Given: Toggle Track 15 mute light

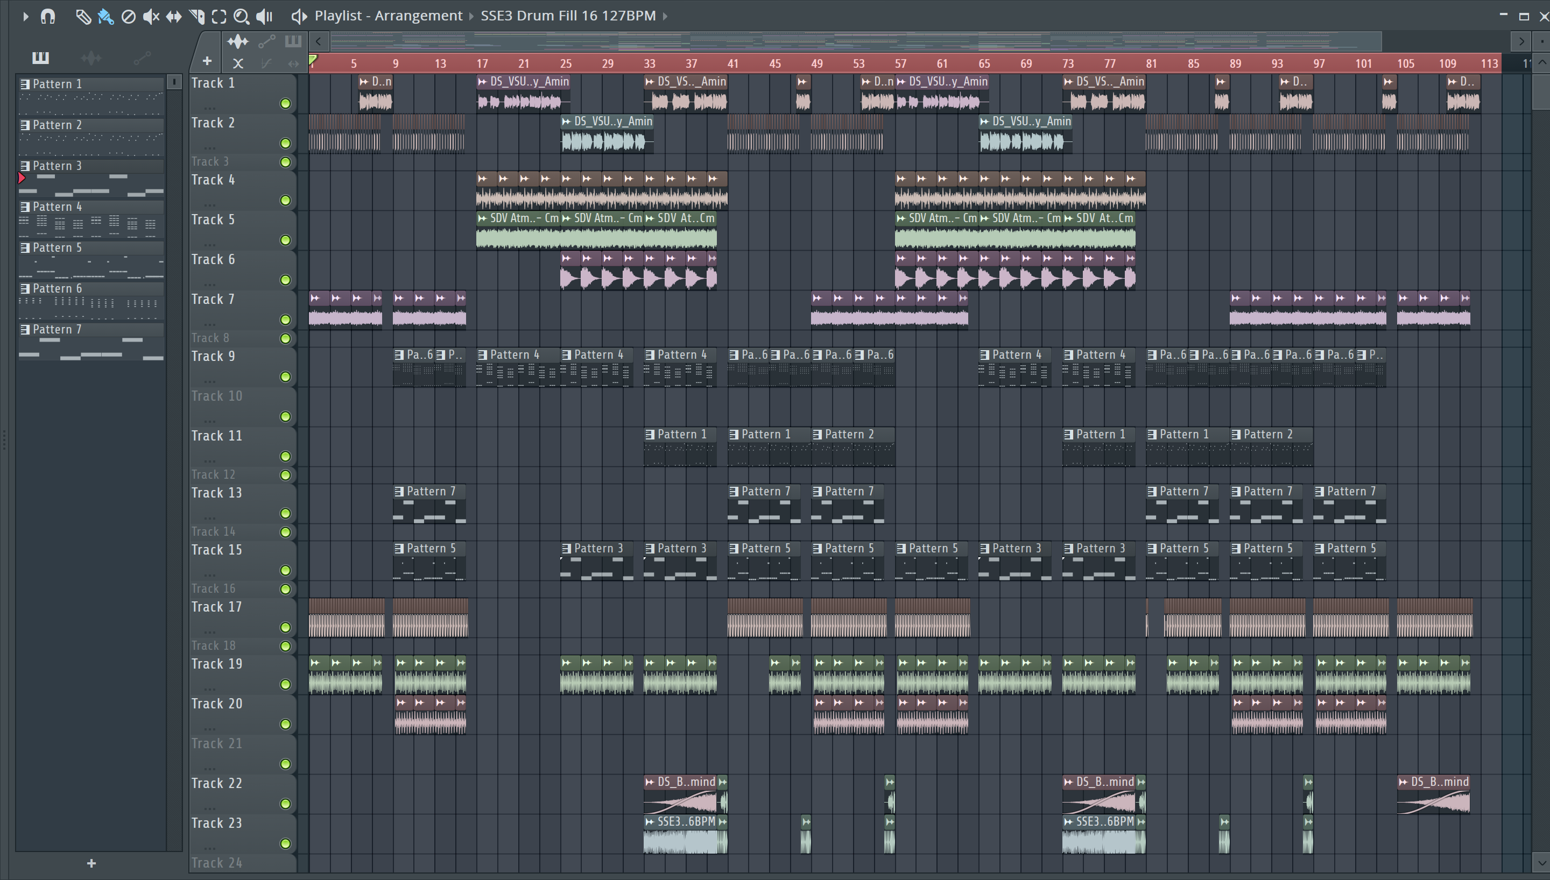Looking at the screenshot, I should point(285,571).
